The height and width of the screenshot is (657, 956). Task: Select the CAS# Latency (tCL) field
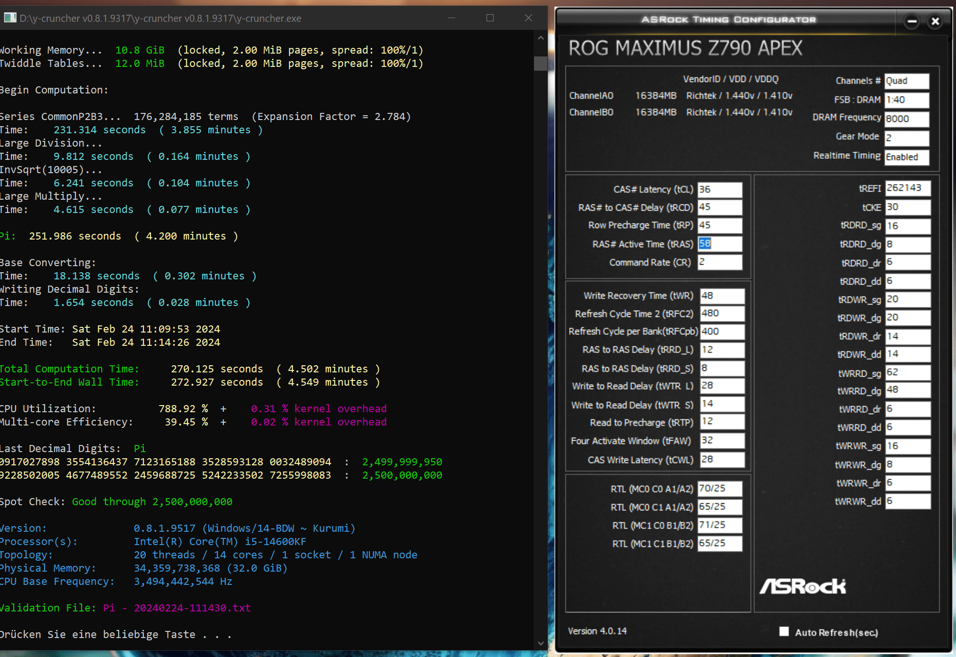coord(719,189)
